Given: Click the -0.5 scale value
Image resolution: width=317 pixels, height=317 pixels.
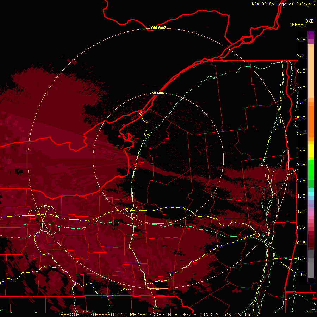Looking at the screenshot, I should [x=300, y=243].
